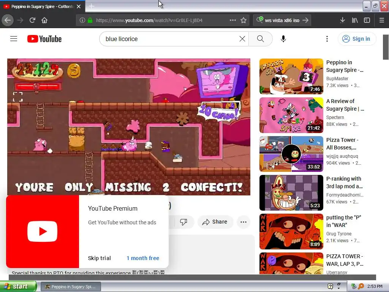Open the 8:09 putting the P in WAR thumbnail
Viewport: 389px width, 292px height.
[x=291, y=232]
